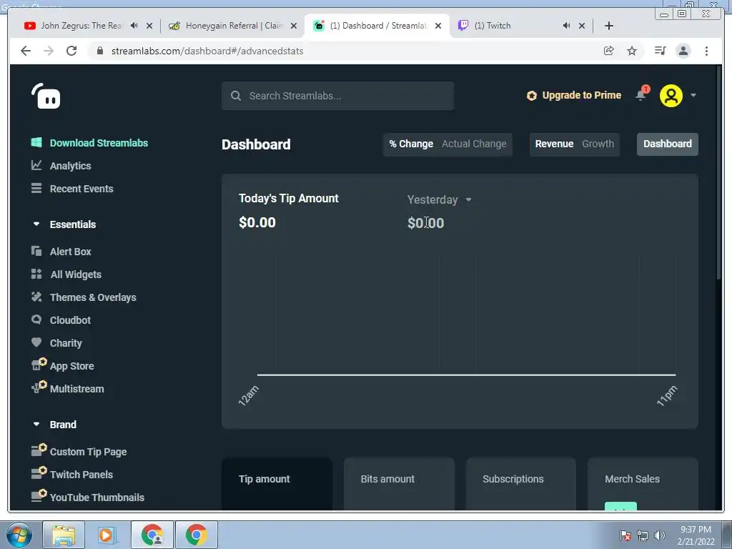Click the Themes & Overlays icon

pyautogui.click(x=36, y=297)
